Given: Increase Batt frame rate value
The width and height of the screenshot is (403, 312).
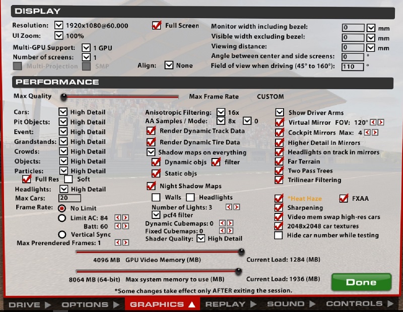Looking at the screenshot, I should pyautogui.click(x=125, y=226).
